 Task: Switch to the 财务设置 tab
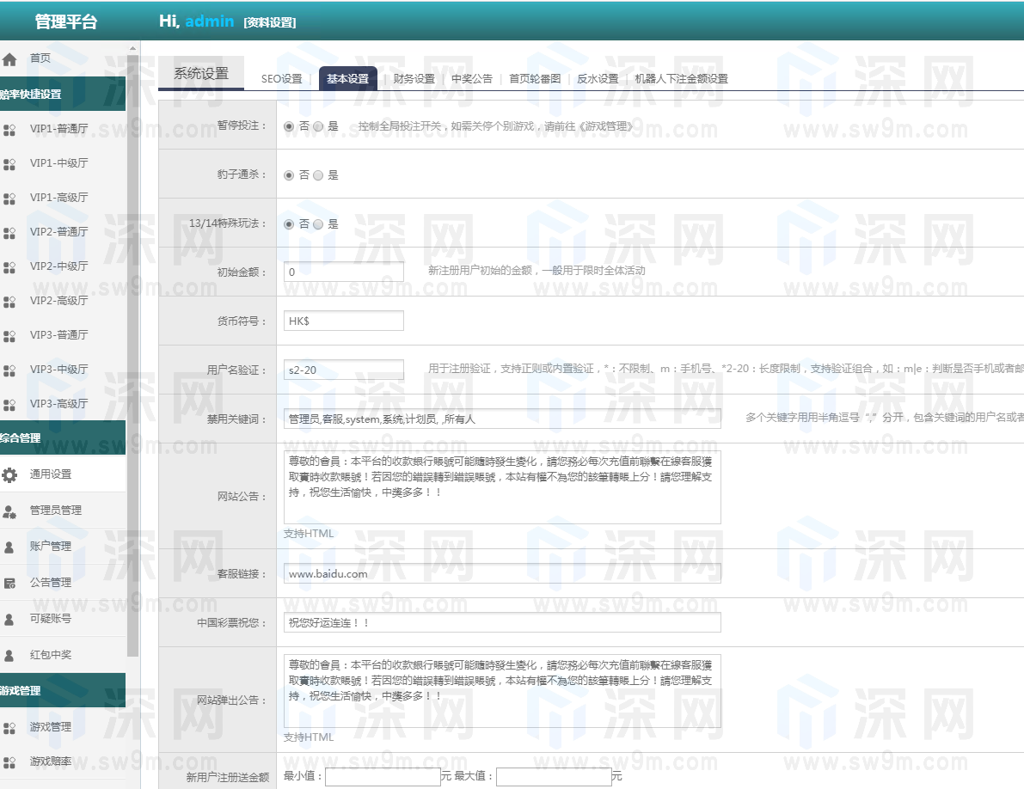pos(414,79)
